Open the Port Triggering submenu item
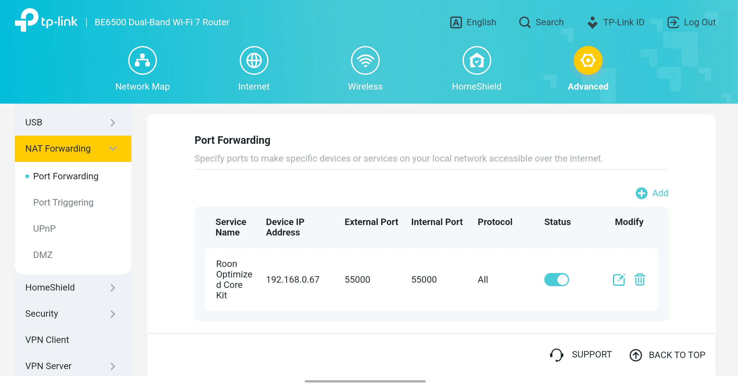This screenshot has height=386, width=738. [x=63, y=202]
